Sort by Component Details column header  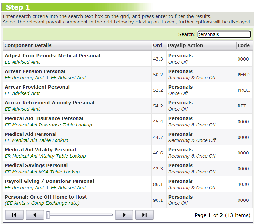[28, 45]
